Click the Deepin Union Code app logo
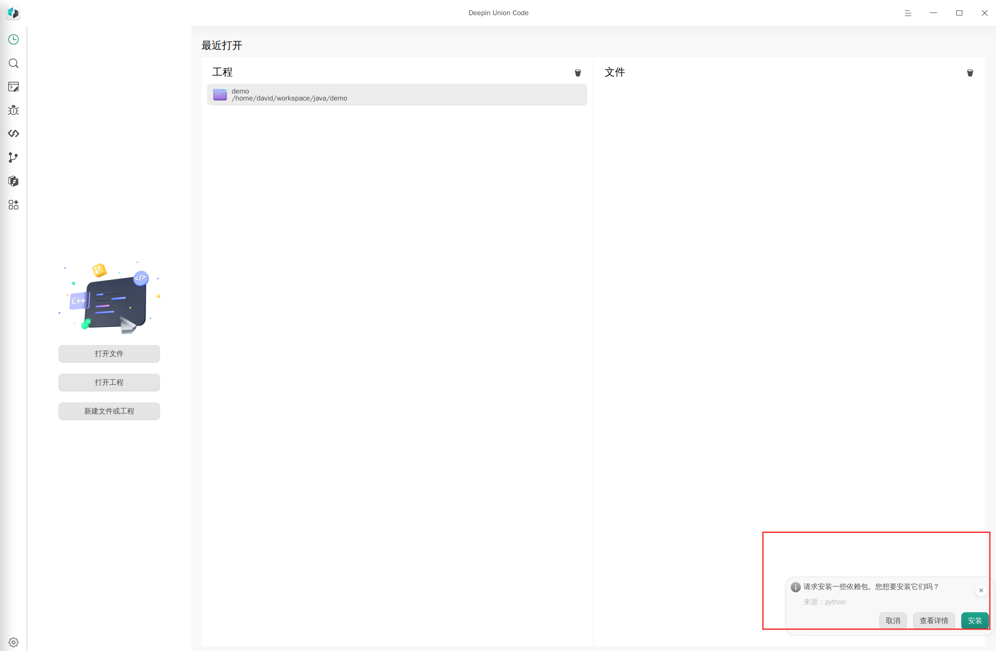Viewport: 996px width, 651px height. point(13,13)
